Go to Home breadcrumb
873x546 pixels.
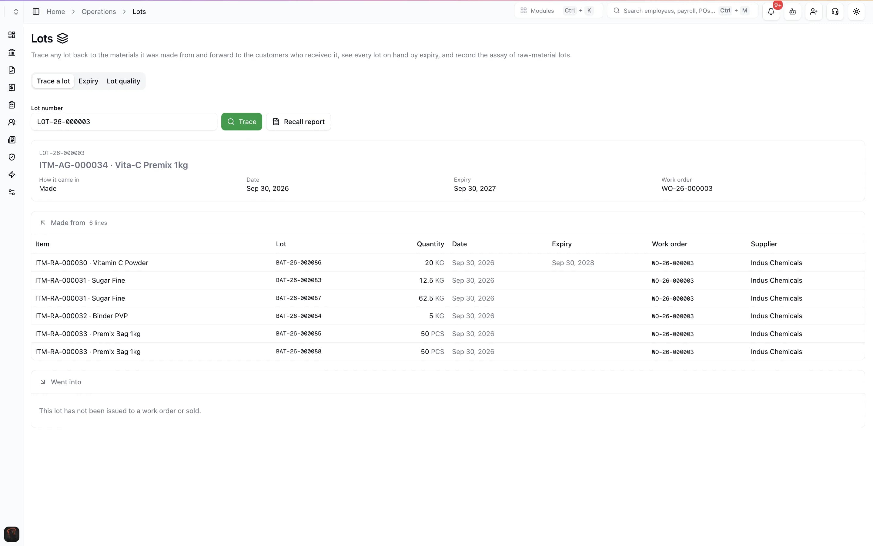[55, 12]
